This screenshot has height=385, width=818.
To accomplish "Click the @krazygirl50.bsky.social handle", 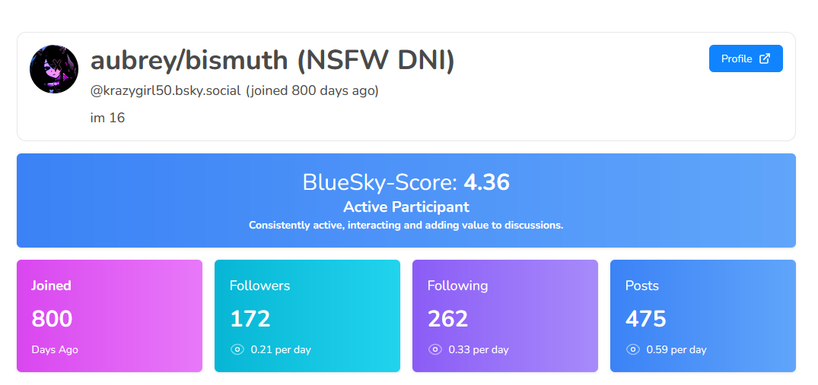I will point(166,91).
